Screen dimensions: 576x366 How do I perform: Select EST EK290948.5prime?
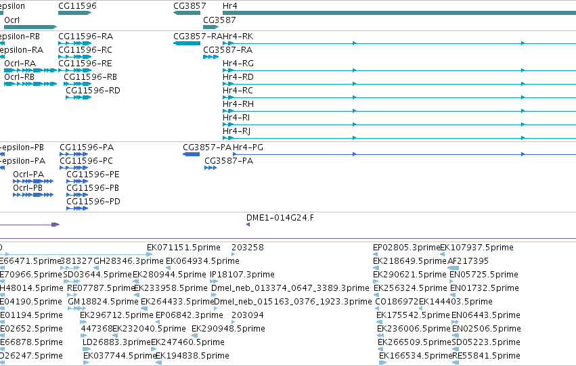pyautogui.click(x=228, y=329)
